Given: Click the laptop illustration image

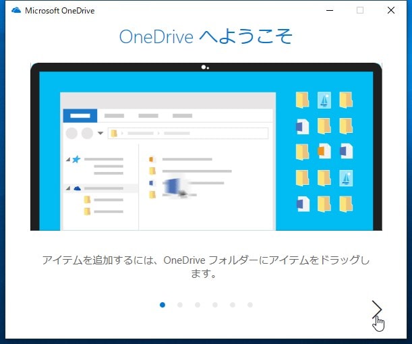Looking at the screenshot, I should click(x=206, y=146).
